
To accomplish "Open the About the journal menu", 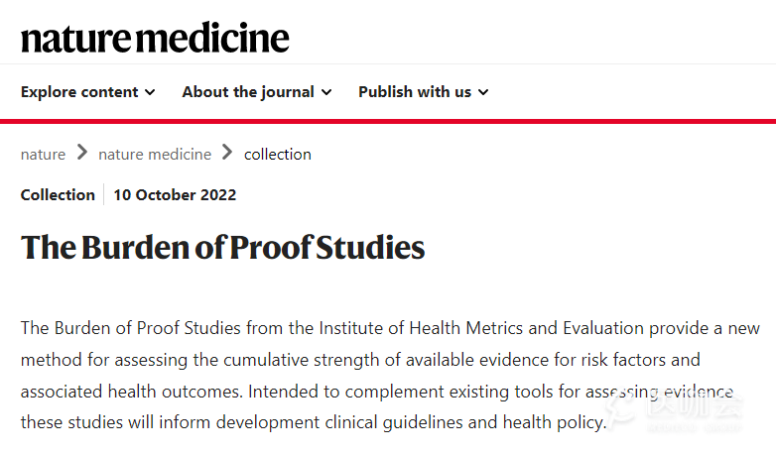I will click(248, 92).
